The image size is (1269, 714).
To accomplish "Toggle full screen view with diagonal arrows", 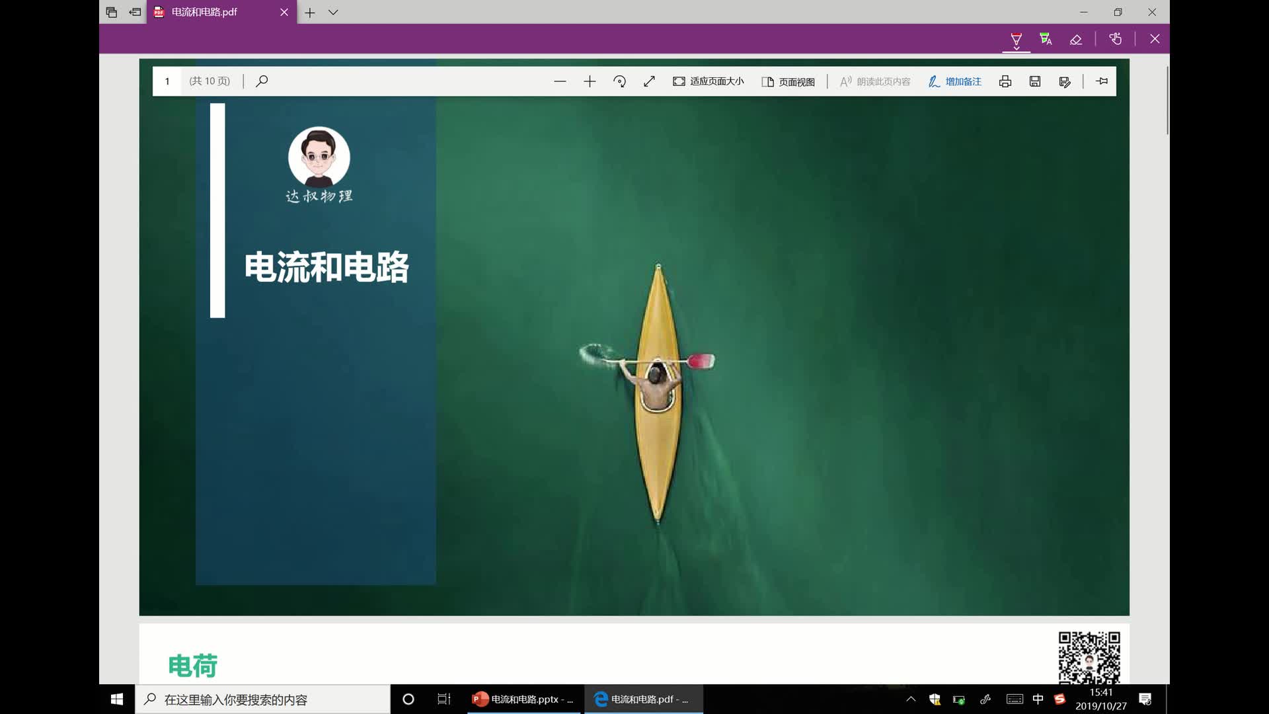I will 650,81.
